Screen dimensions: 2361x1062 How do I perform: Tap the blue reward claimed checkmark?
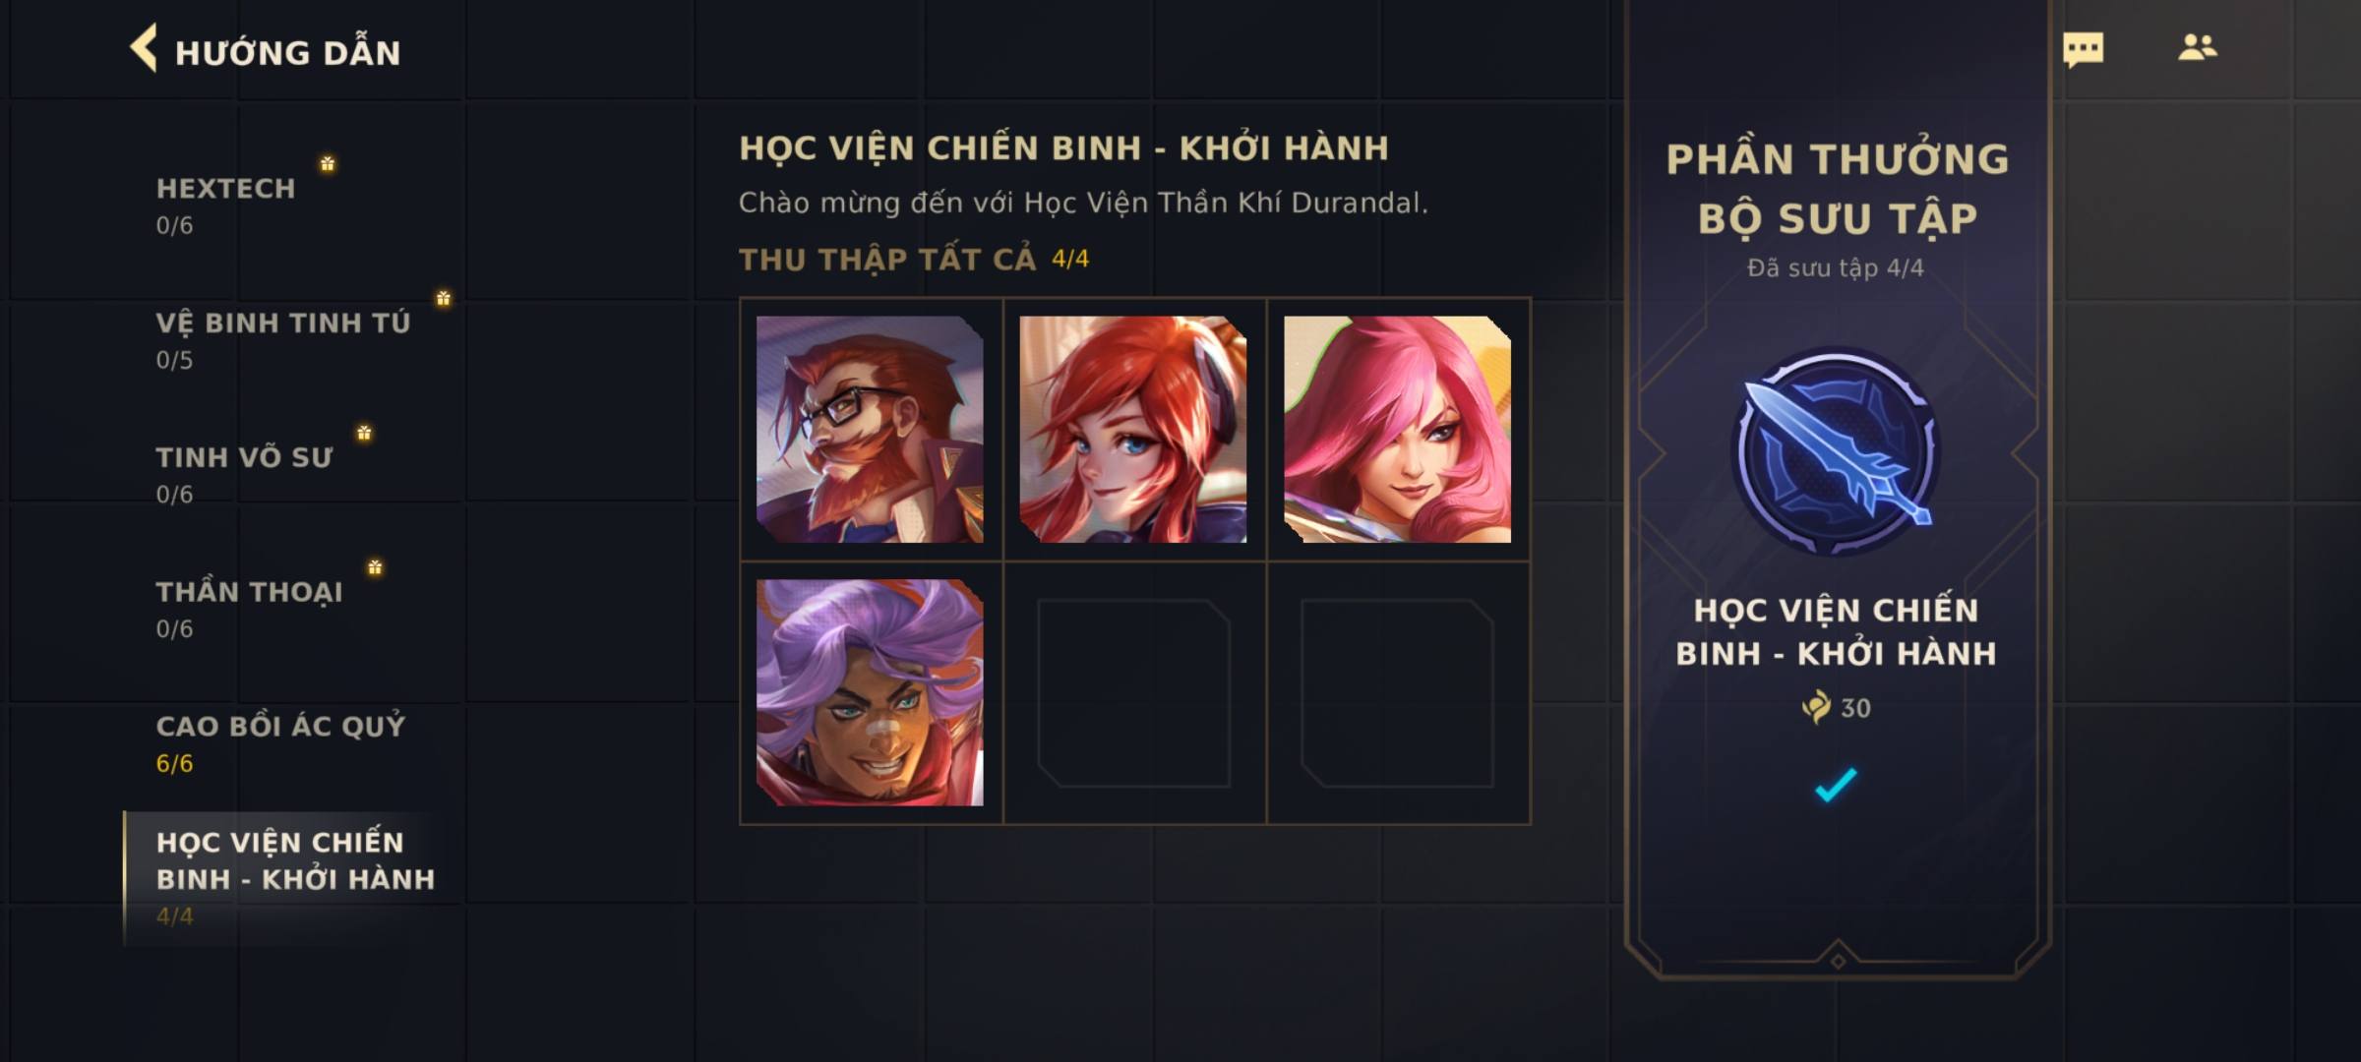(1836, 785)
